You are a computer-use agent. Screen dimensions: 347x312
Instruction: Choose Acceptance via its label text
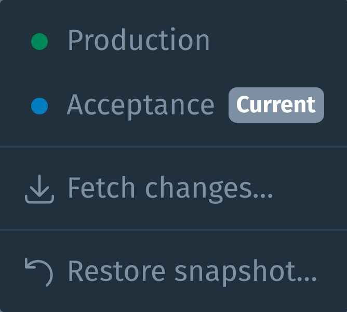click(x=141, y=106)
